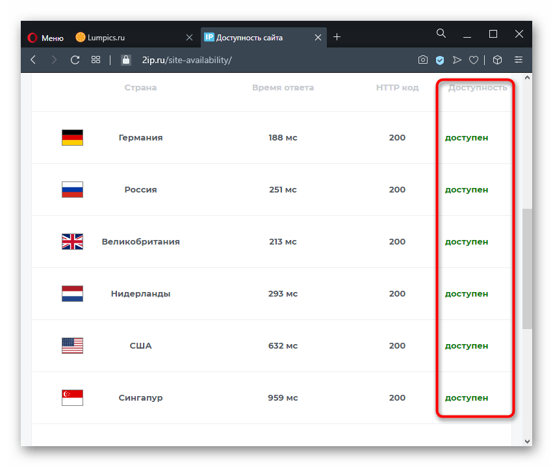This screenshot has width=553, height=467.
Task: Click the USA flag icon
Action: 72,345
